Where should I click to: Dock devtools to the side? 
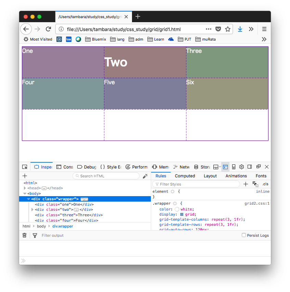tap(250, 167)
